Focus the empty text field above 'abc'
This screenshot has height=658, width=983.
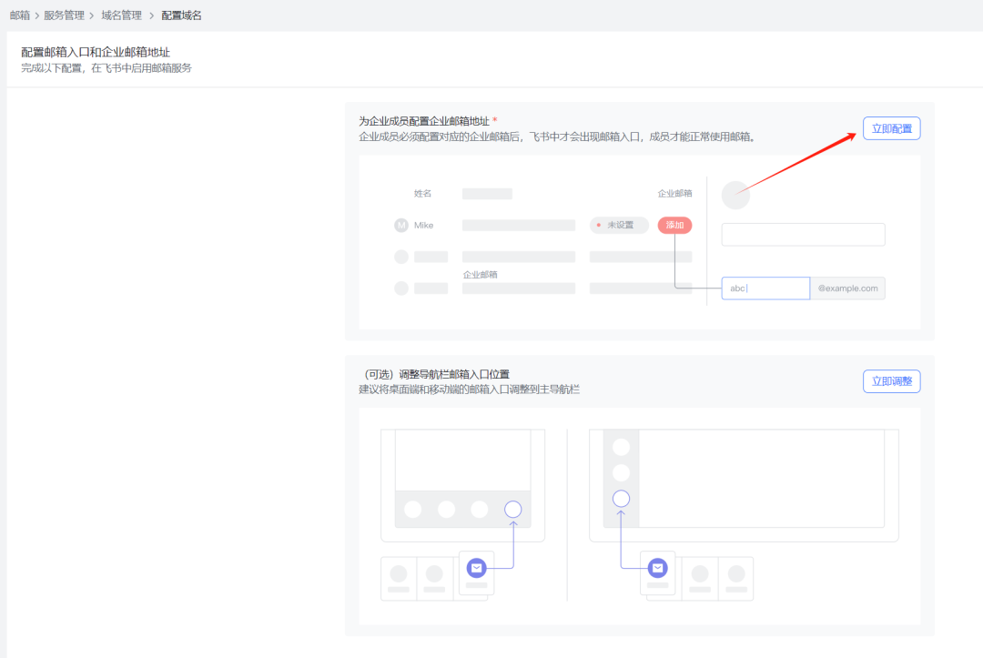pos(803,235)
